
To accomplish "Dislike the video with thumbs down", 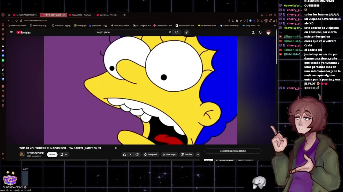I will (x=137, y=154).
